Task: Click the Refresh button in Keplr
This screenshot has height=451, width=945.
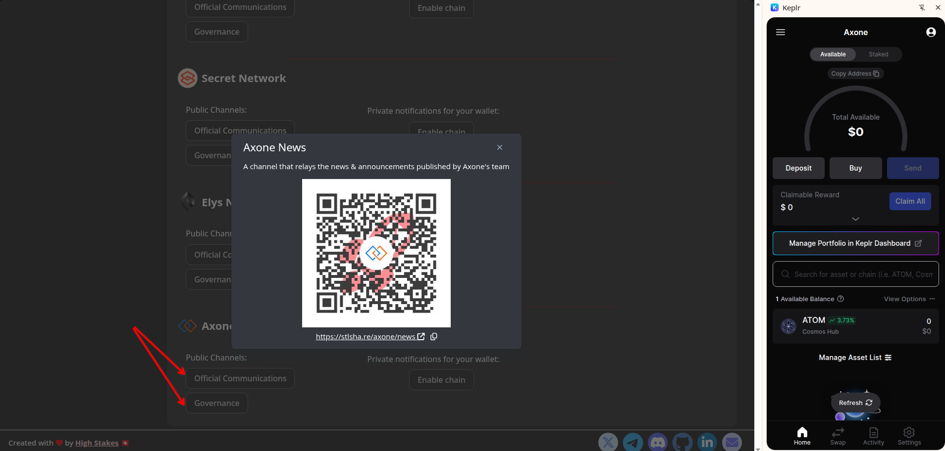Action: 855,403
